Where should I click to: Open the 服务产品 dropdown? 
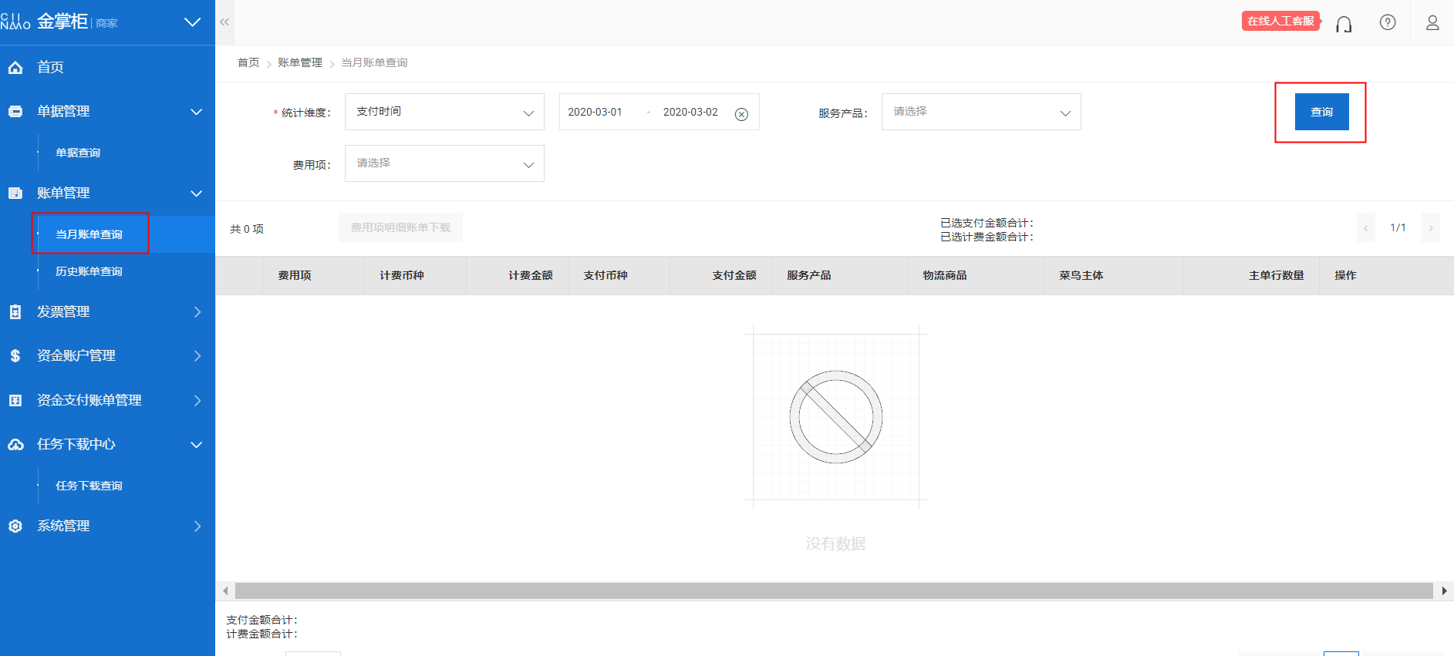click(x=981, y=112)
